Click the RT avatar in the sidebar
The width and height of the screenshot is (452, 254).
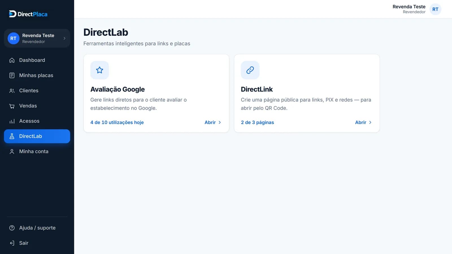[x=13, y=38]
